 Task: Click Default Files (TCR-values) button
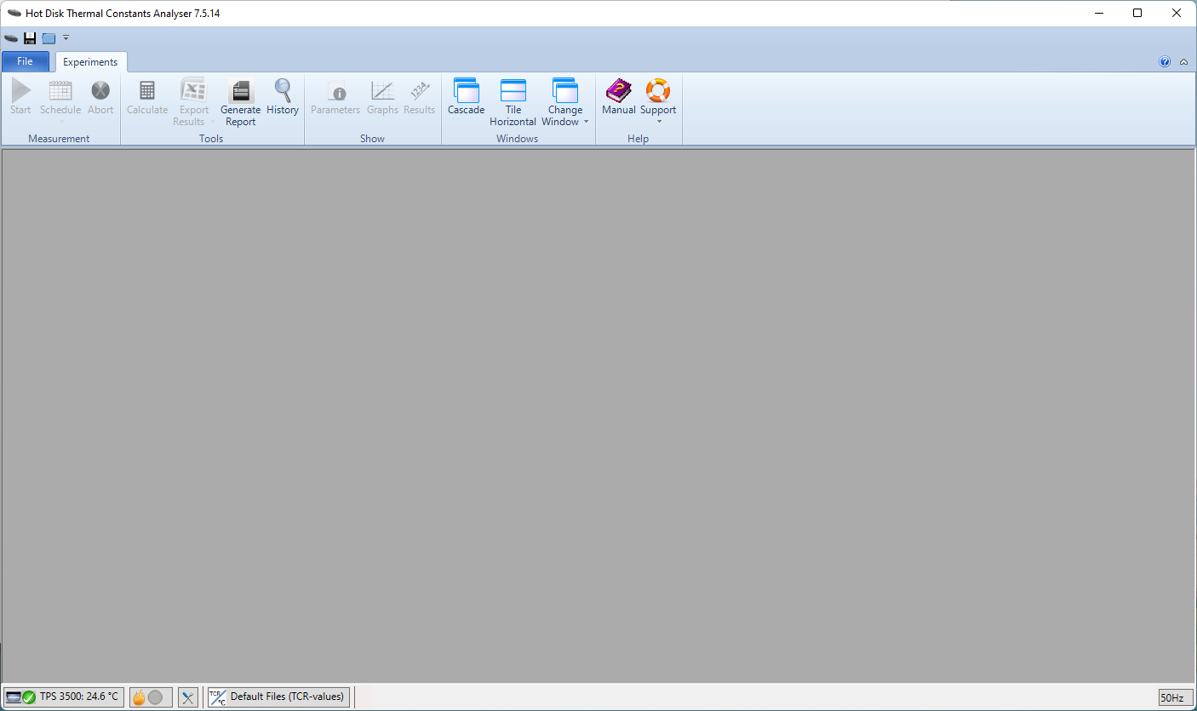click(x=278, y=697)
